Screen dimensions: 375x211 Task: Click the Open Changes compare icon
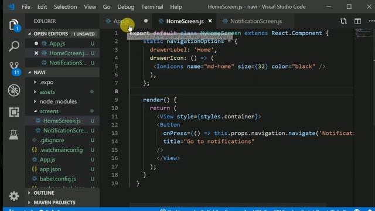click(344, 21)
